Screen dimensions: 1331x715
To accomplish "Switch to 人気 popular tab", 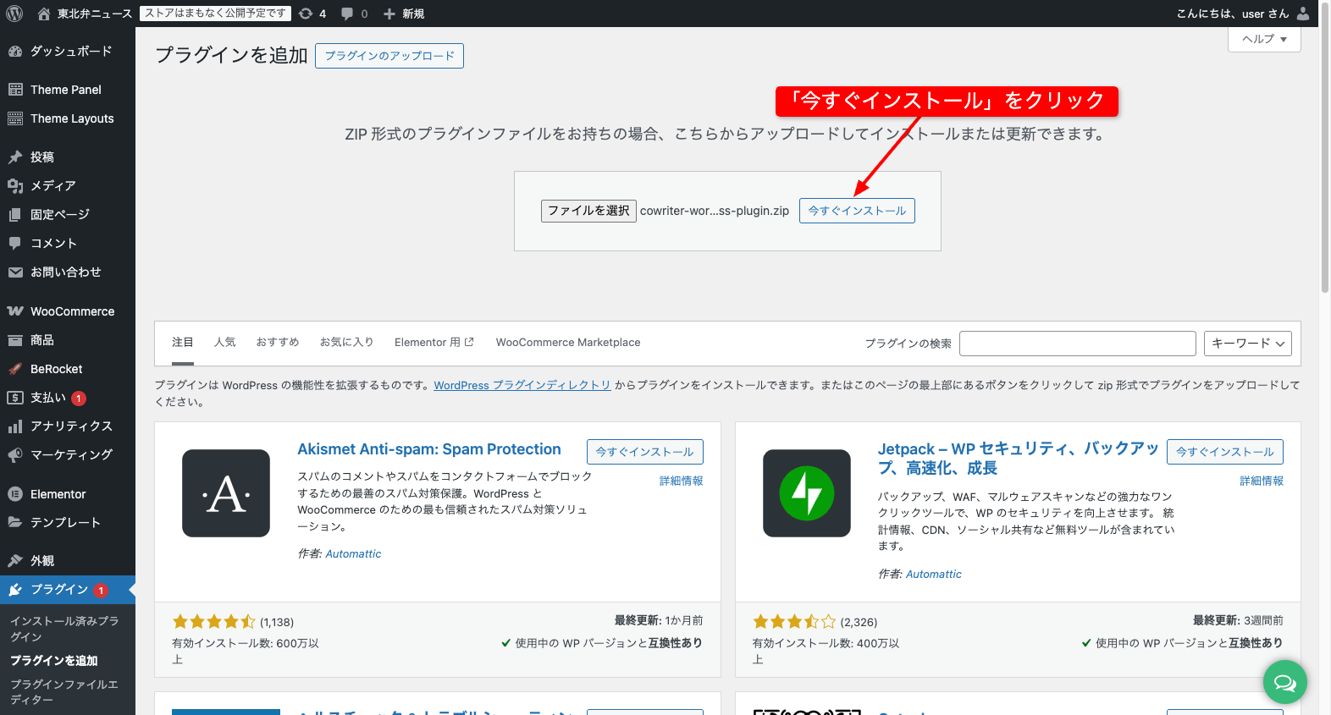I will point(225,343).
